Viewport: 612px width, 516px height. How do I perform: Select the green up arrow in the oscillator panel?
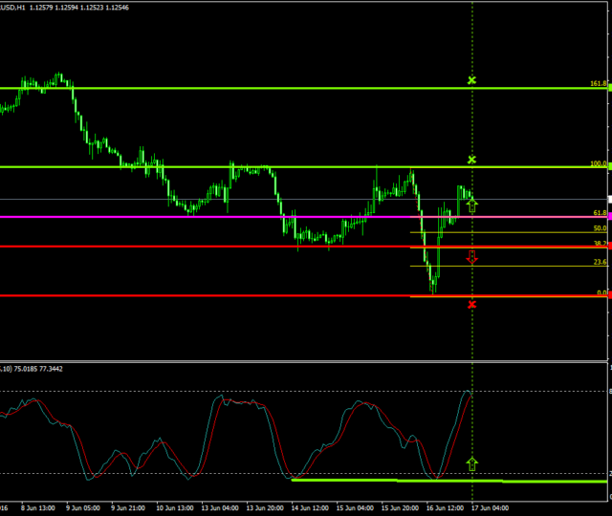[x=471, y=464]
